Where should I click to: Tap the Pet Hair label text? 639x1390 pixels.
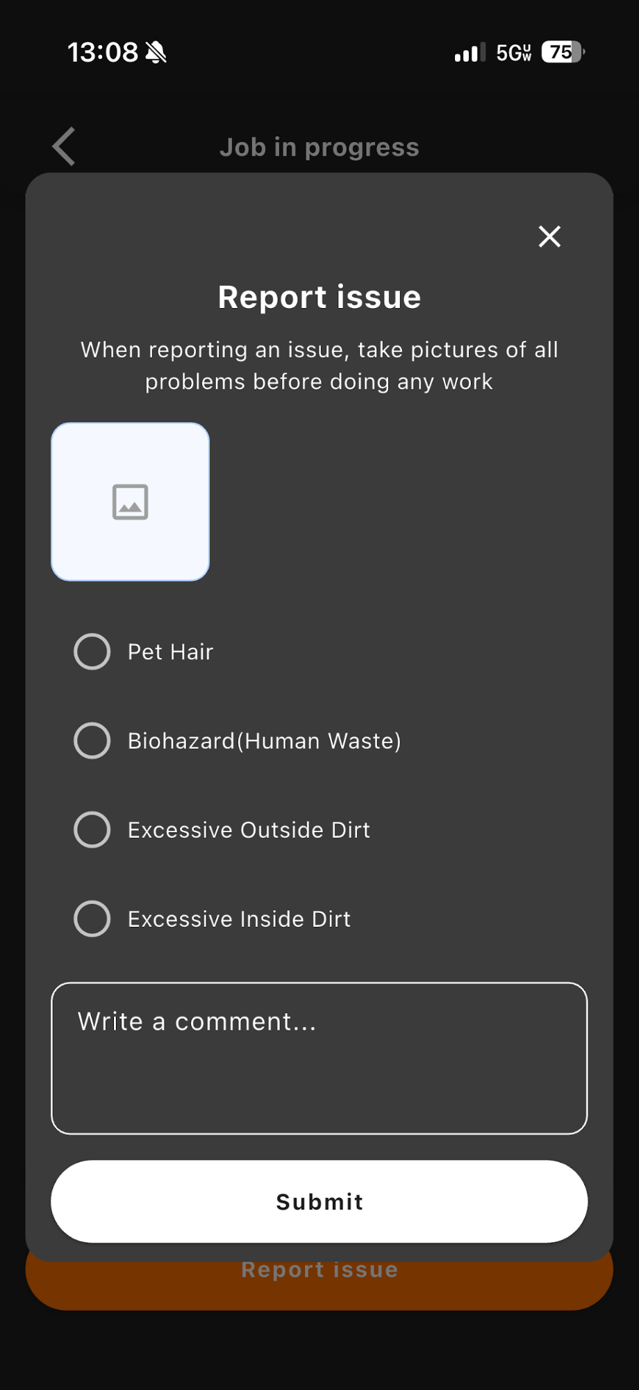coord(170,652)
